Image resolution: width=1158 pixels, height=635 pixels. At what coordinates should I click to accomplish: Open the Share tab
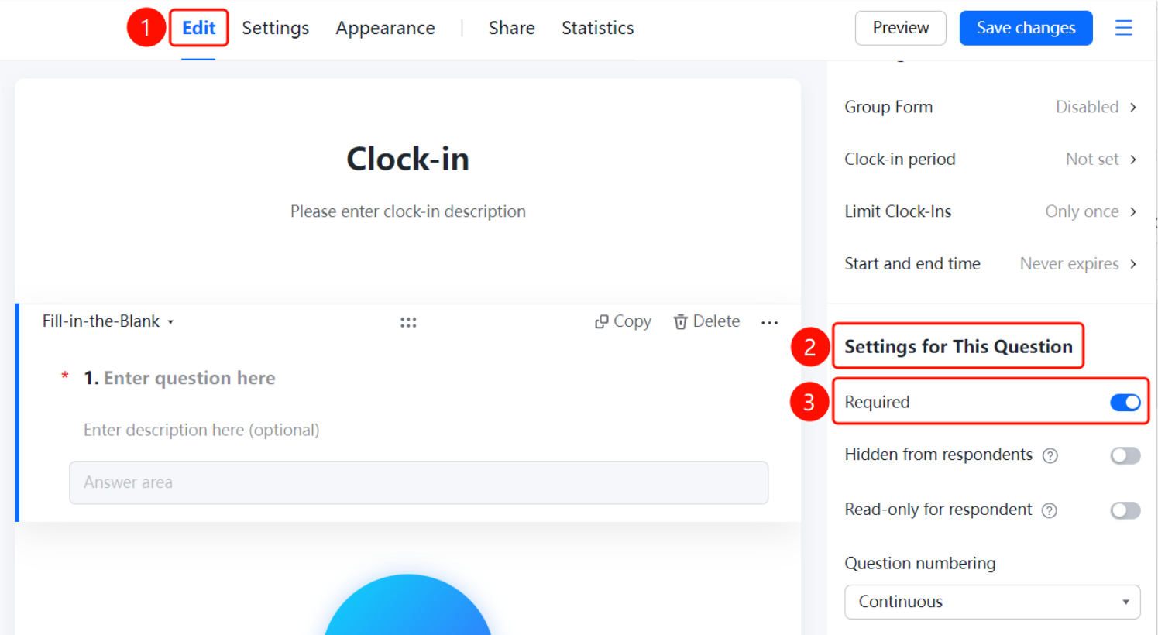pyautogui.click(x=511, y=28)
